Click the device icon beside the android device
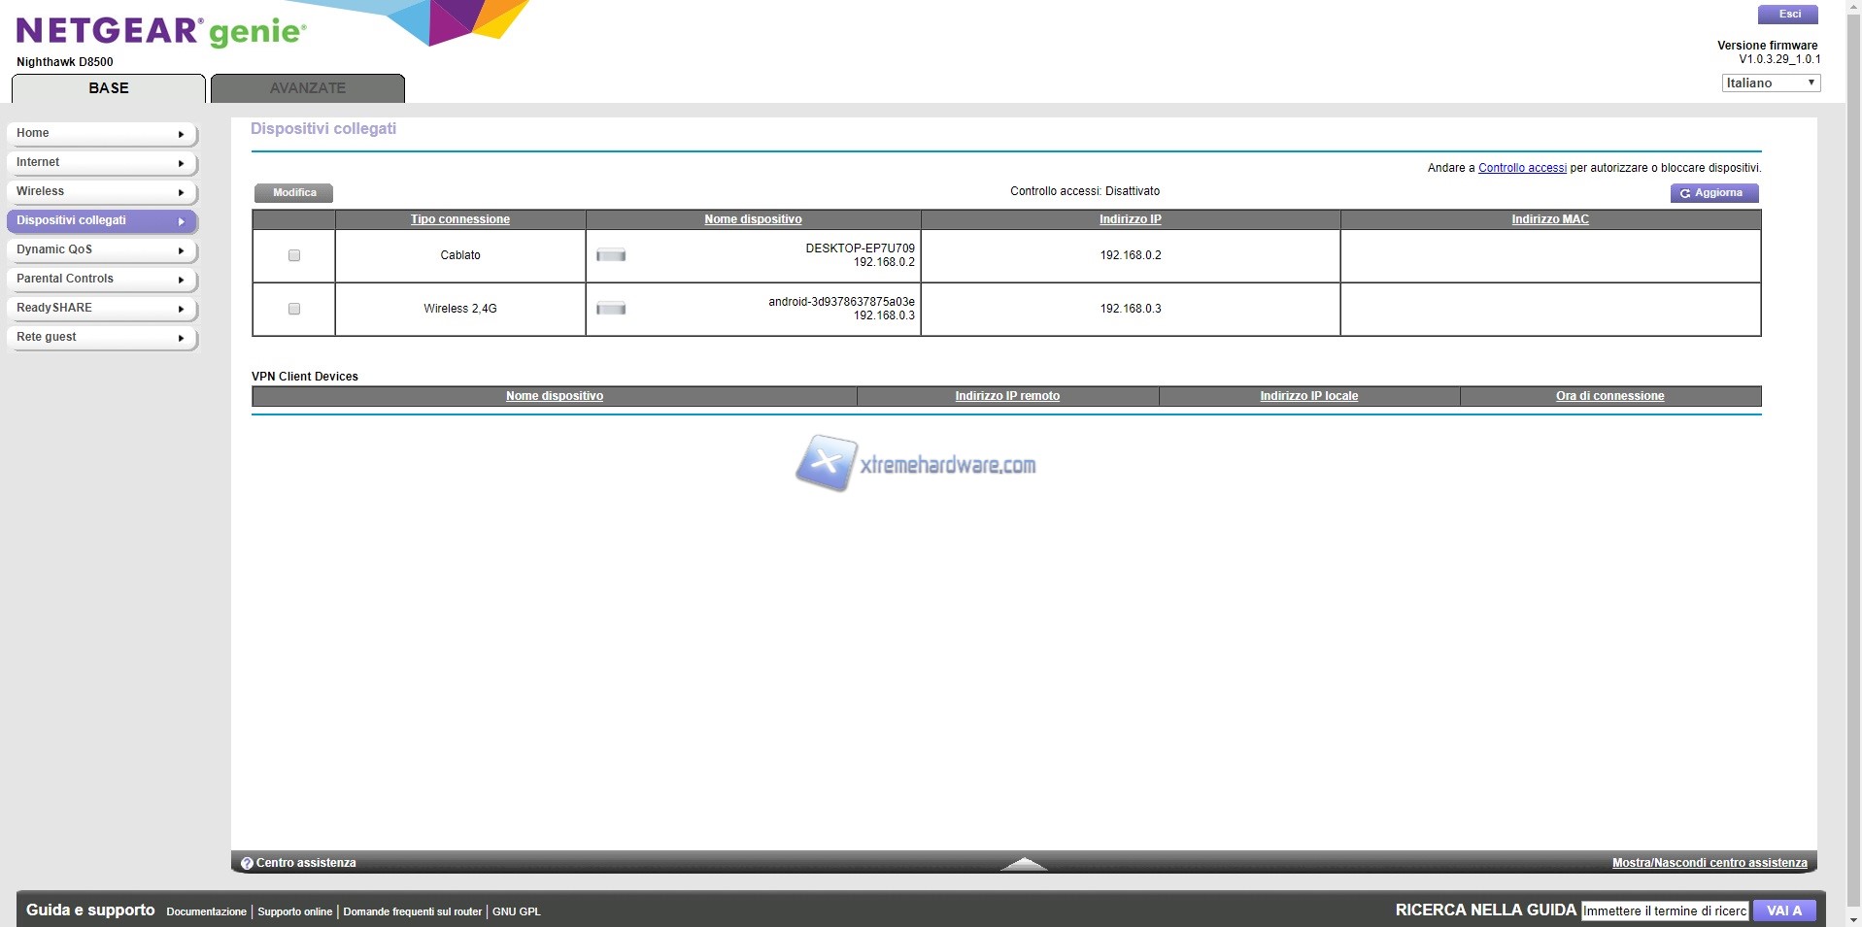Image resolution: width=1862 pixels, height=927 pixels. click(610, 309)
